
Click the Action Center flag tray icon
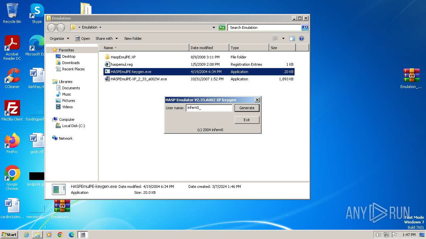pyautogui.click(x=394, y=235)
